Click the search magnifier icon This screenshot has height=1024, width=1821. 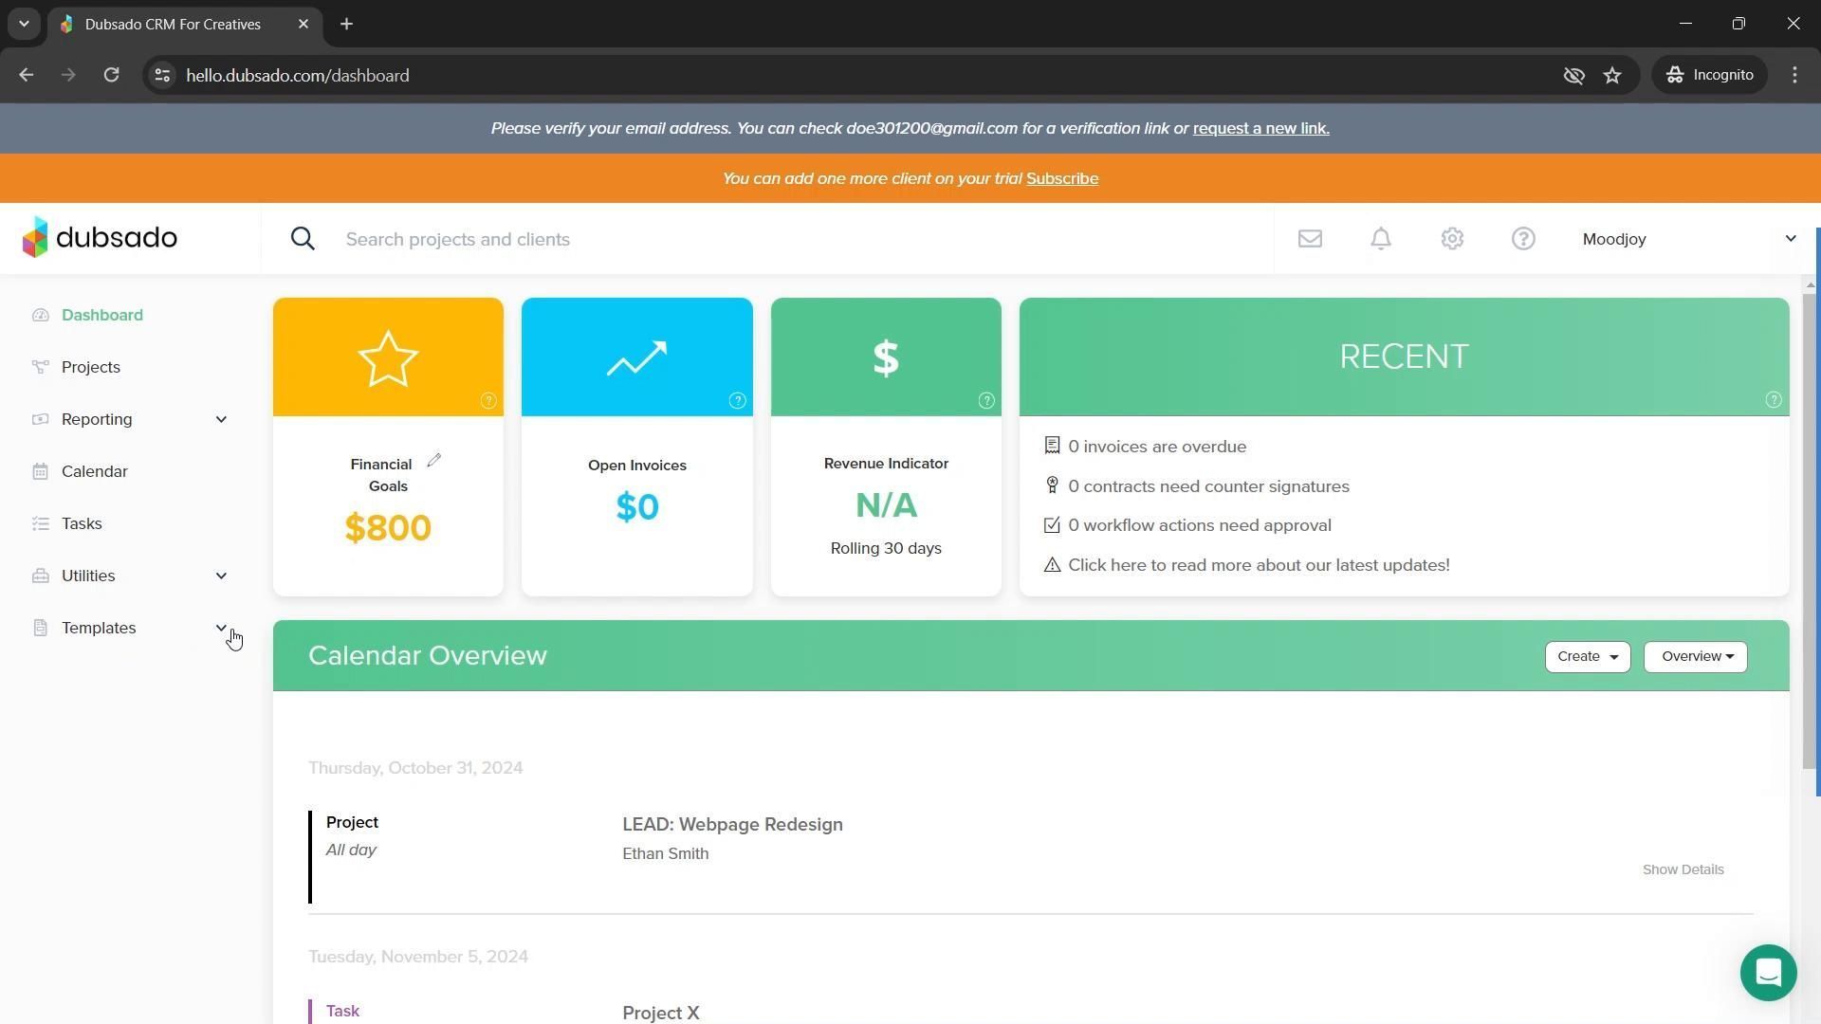303,239
